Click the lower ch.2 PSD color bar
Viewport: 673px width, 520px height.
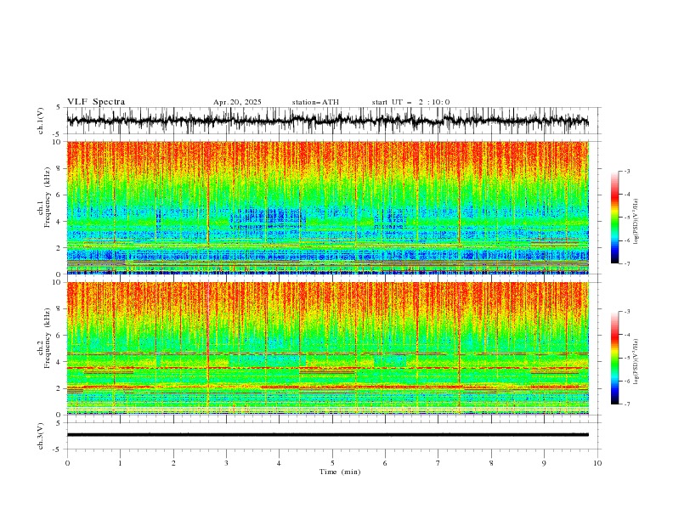click(615, 358)
